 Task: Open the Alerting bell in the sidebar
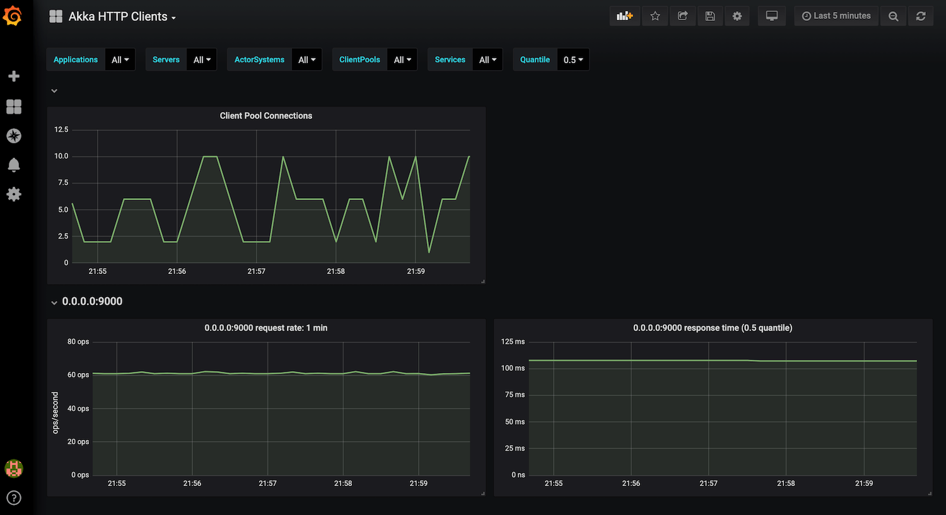14,165
